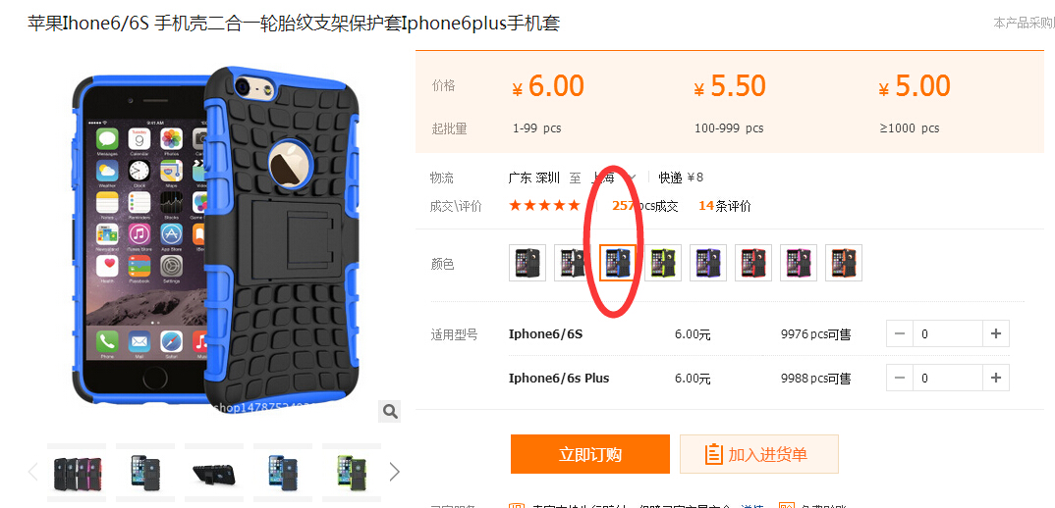The width and height of the screenshot is (1055, 508).
Task: Select the black case color option
Action: pos(527,263)
